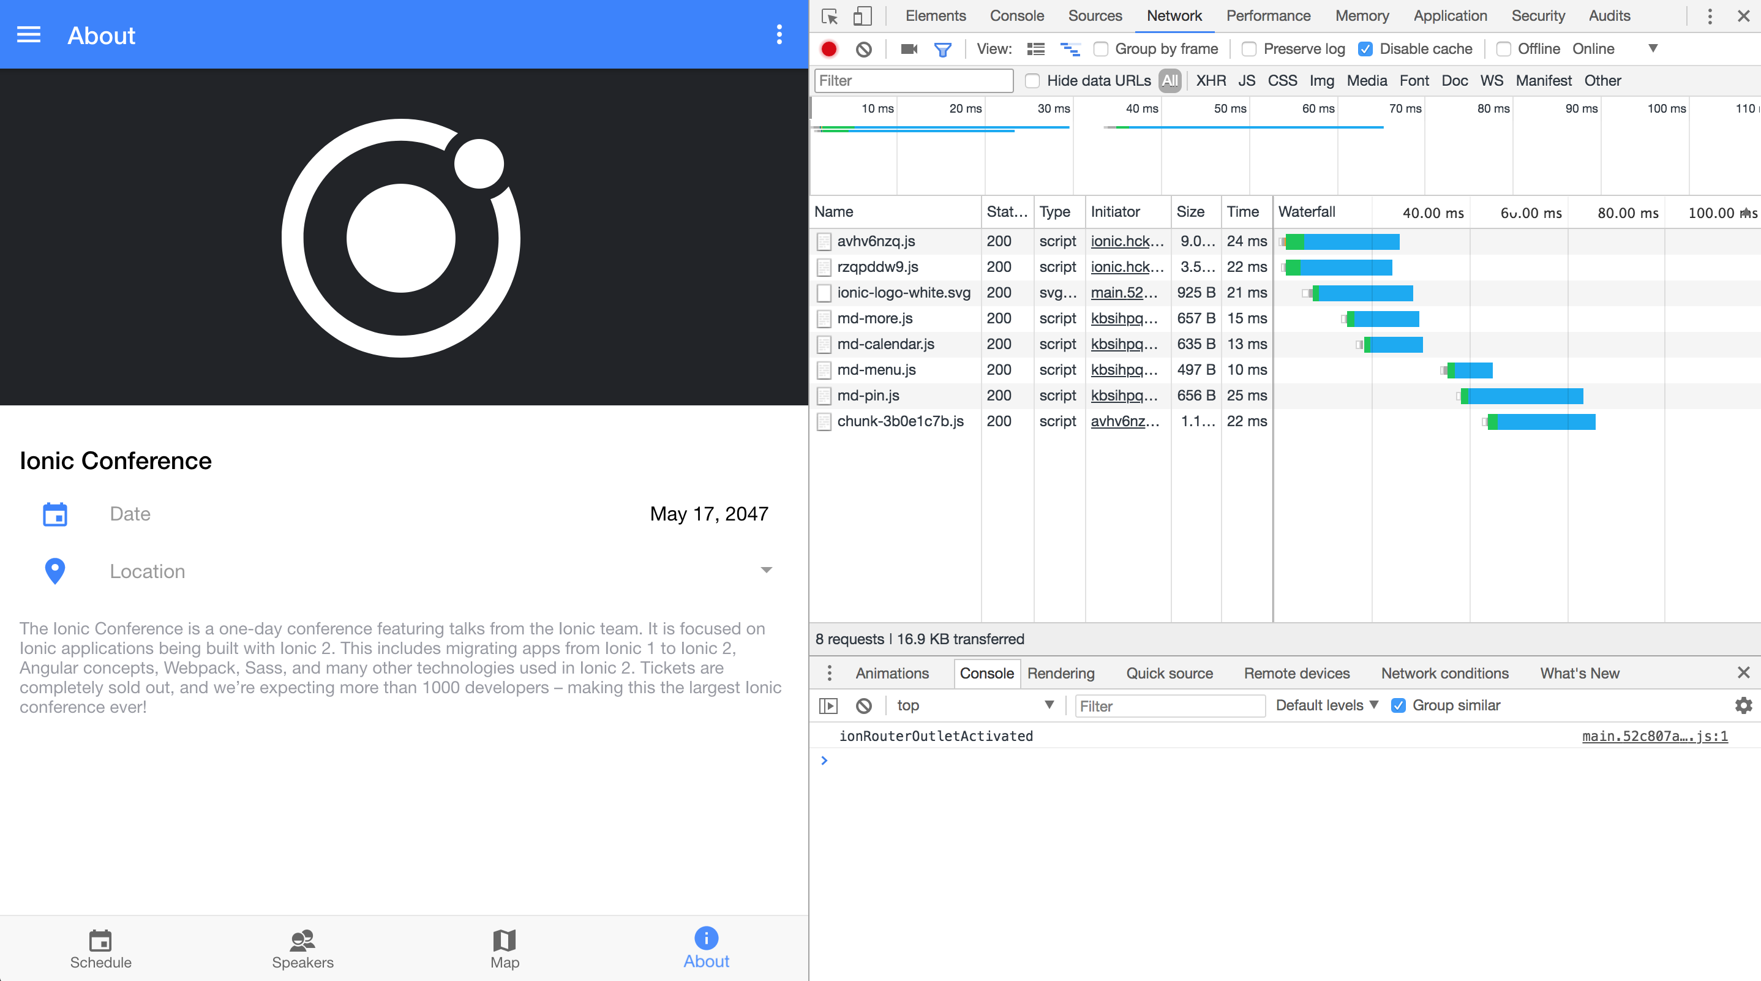
Task: Toggle the network filter funnel icon
Action: pos(943,49)
